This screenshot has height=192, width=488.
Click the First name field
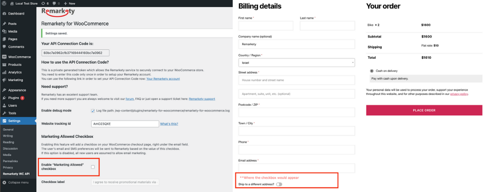[266, 26]
